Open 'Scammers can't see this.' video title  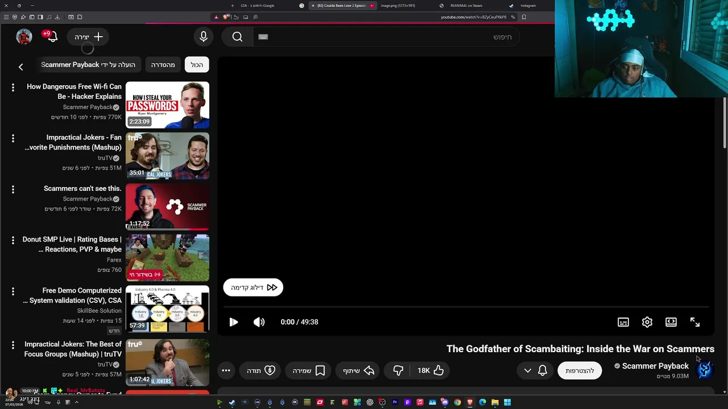[82, 189]
